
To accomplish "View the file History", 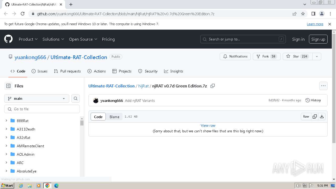I will click(313, 100).
